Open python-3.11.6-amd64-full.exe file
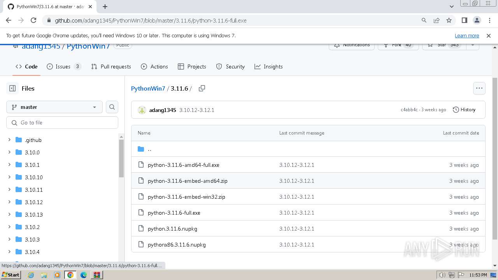498x280 pixels. (x=184, y=165)
